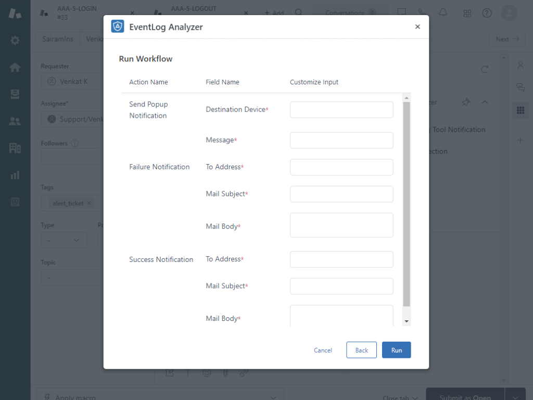Click the apps grid icon in right panel
This screenshot has height=400, width=533.
click(x=520, y=110)
